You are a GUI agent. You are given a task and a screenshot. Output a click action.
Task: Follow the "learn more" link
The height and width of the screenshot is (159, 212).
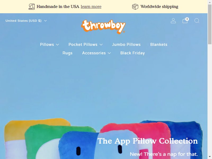click(91, 7)
